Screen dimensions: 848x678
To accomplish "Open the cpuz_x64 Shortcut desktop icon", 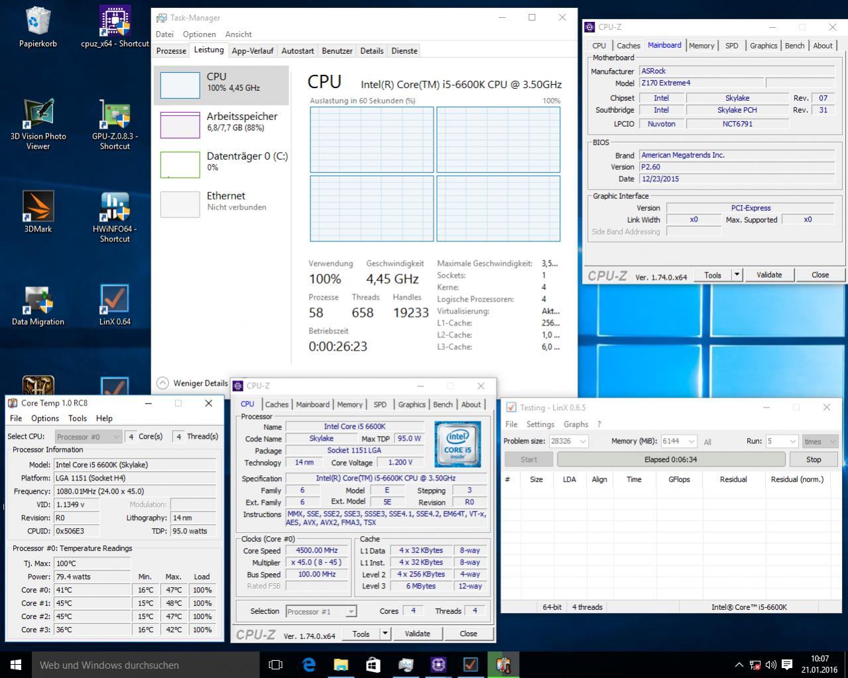I will (x=115, y=27).
